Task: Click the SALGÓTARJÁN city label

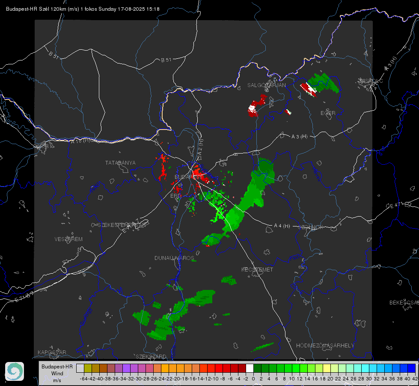Action: tap(266, 85)
